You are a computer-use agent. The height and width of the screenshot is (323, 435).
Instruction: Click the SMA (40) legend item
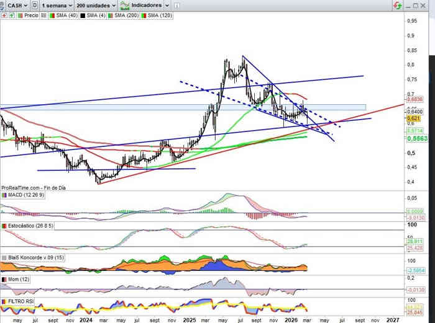click(64, 15)
